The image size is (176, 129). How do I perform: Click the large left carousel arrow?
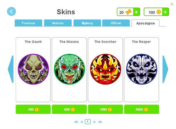pos(11,69)
